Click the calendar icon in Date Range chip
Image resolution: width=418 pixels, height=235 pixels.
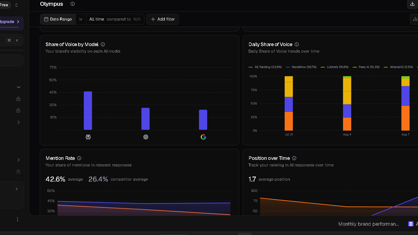46,19
